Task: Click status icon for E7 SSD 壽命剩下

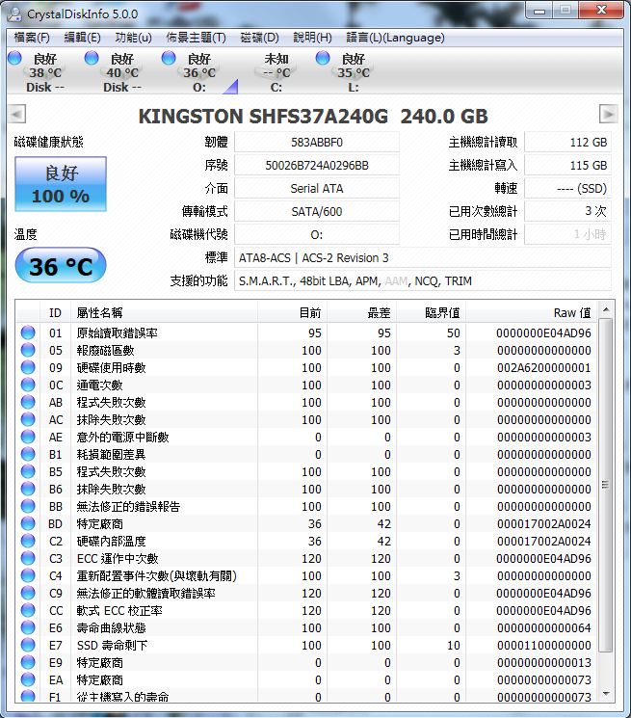Action: tap(28, 645)
